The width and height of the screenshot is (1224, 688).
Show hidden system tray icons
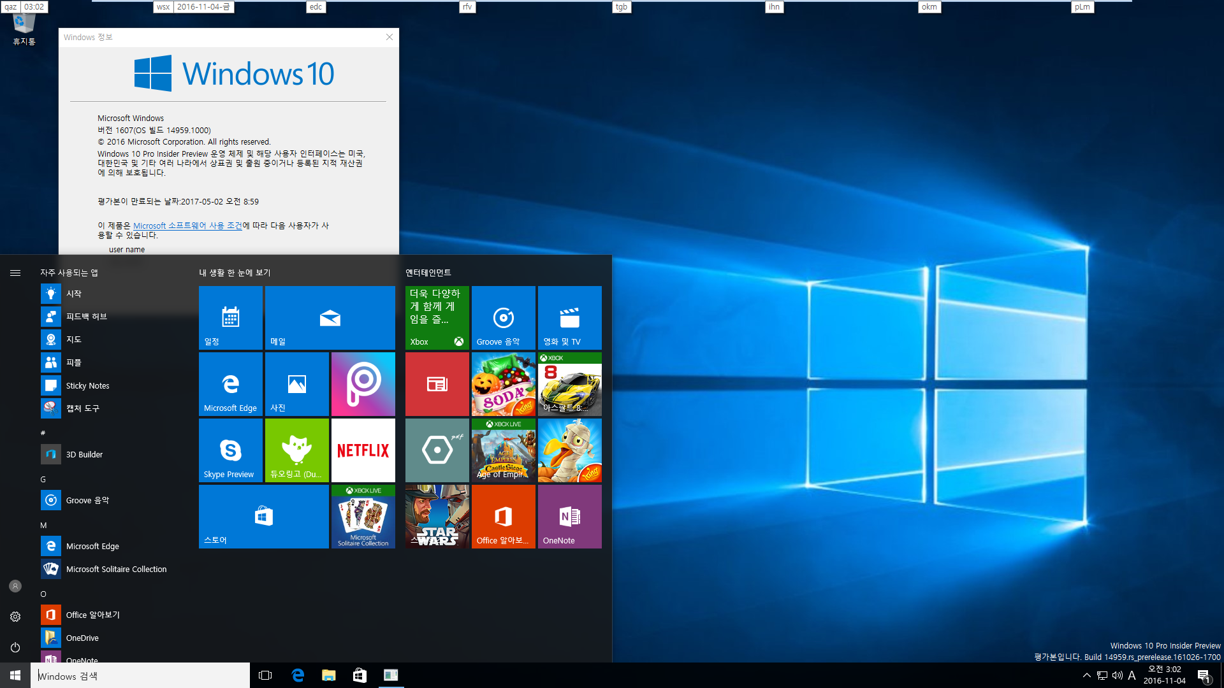[1086, 675]
